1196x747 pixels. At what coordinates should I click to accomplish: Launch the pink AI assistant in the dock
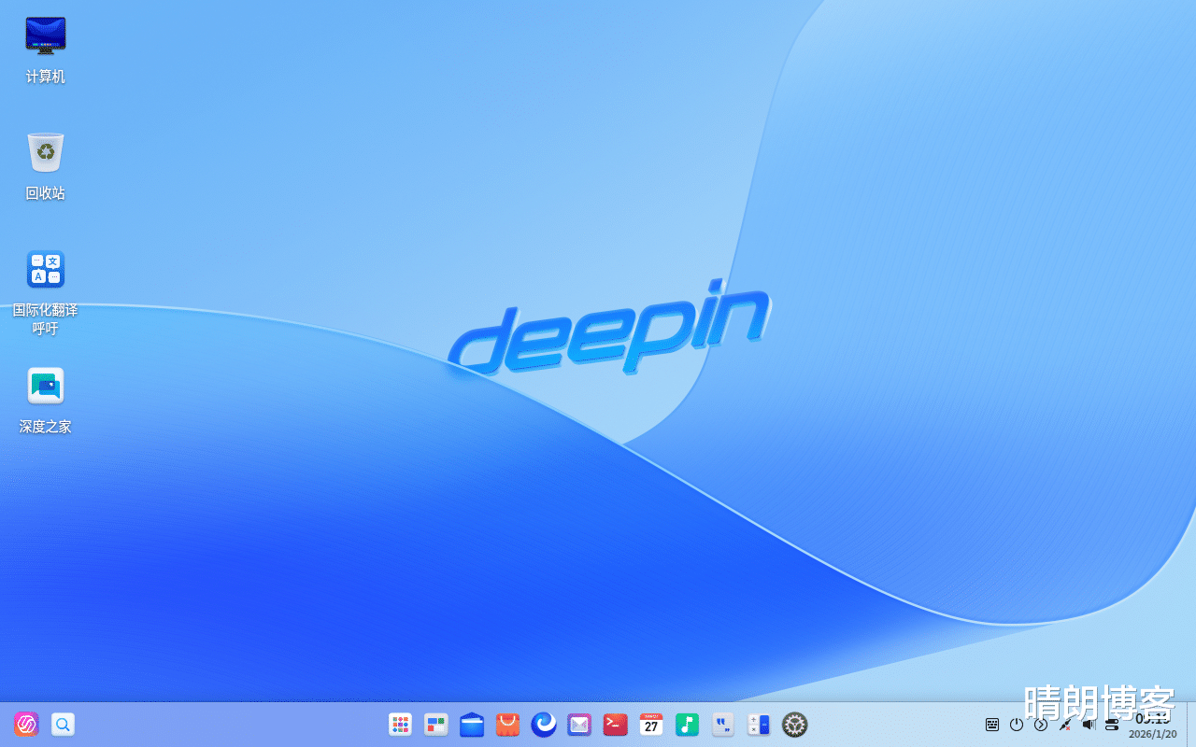point(26,724)
